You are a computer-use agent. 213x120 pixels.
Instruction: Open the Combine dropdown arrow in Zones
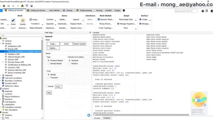56,20
